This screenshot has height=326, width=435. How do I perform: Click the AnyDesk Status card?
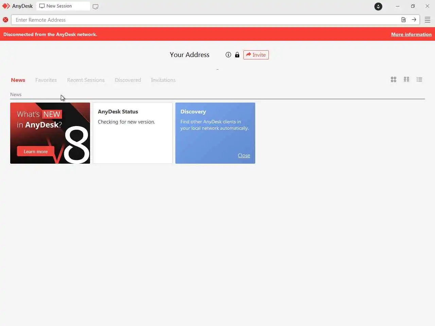133,133
